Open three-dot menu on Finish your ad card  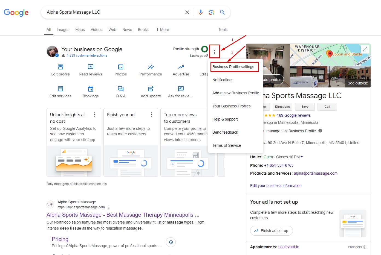click(152, 115)
